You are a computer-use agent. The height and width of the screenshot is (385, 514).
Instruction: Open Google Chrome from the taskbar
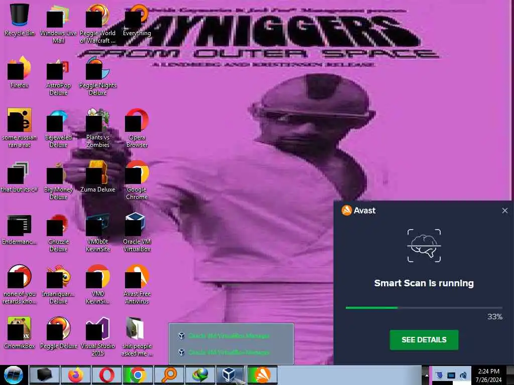click(x=138, y=375)
